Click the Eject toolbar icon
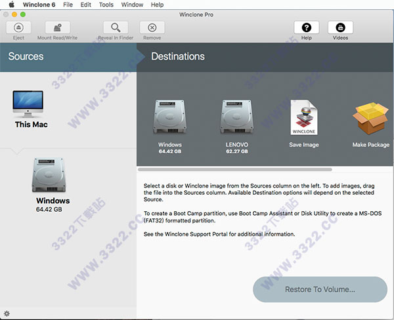The image size is (394, 320). click(x=18, y=28)
